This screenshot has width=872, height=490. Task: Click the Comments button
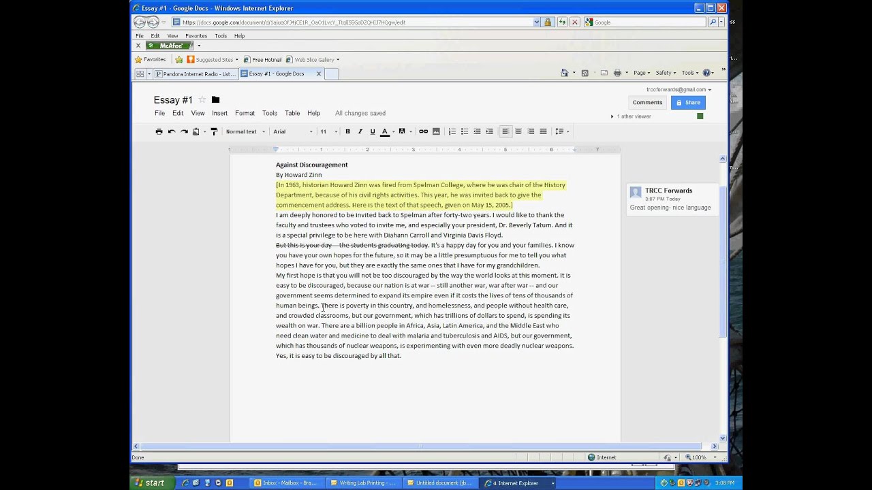[647, 102]
